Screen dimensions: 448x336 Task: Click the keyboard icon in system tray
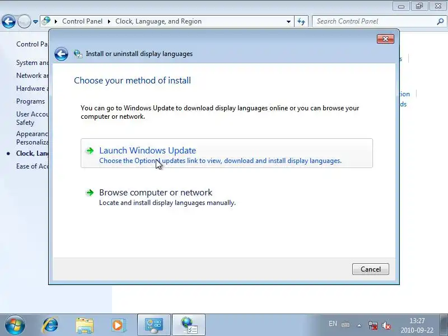(x=346, y=325)
